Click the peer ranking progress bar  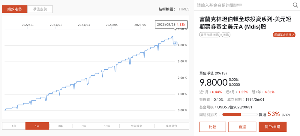click(x=240, y=114)
